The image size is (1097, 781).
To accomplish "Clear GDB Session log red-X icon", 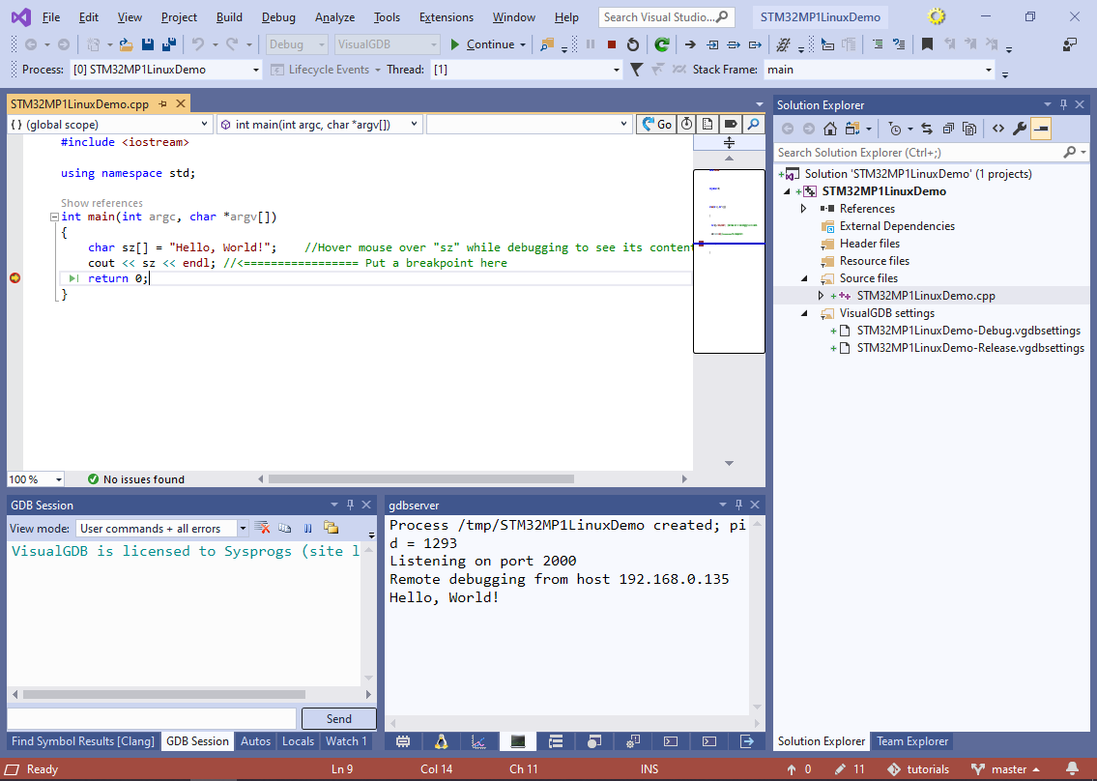I will (x=262, y=528).
